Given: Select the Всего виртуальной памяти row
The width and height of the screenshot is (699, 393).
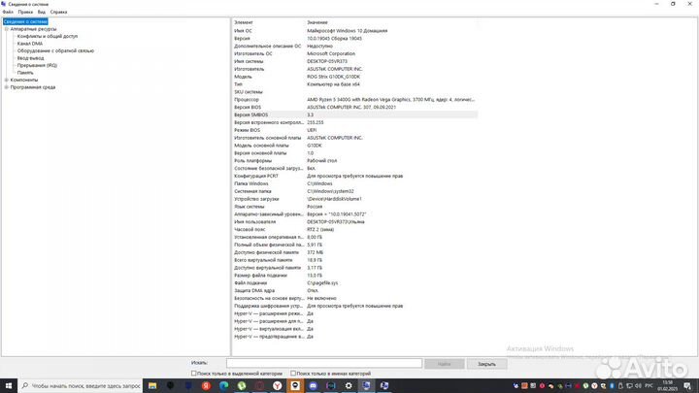Looking at the screenshot, I should click(355, 260).
